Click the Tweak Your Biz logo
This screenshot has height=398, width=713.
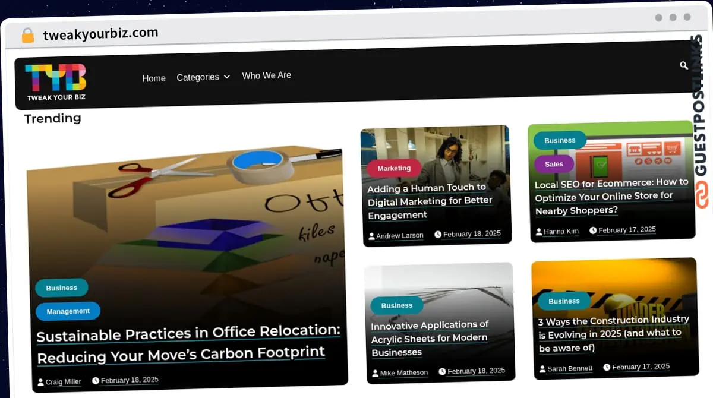[x=56, y=80]
